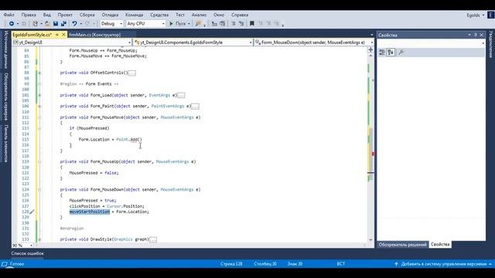Open the Сборка menu
Screen dimensions: 495x278
click(87, 15)
